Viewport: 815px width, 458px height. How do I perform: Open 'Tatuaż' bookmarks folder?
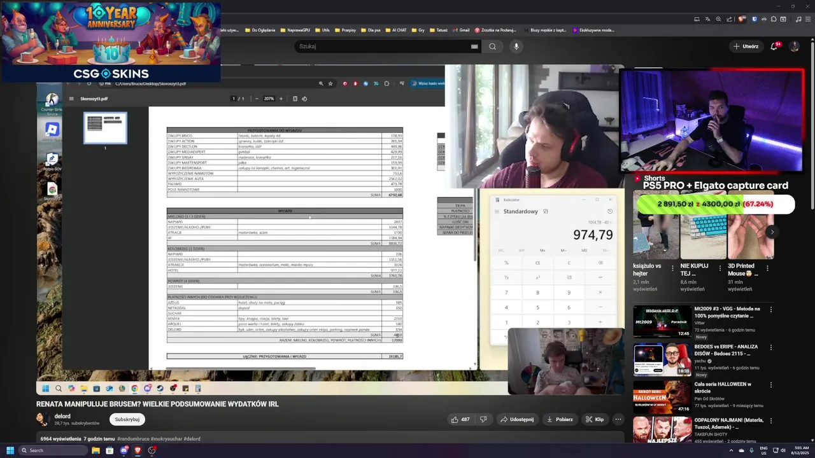coord(439,30)
